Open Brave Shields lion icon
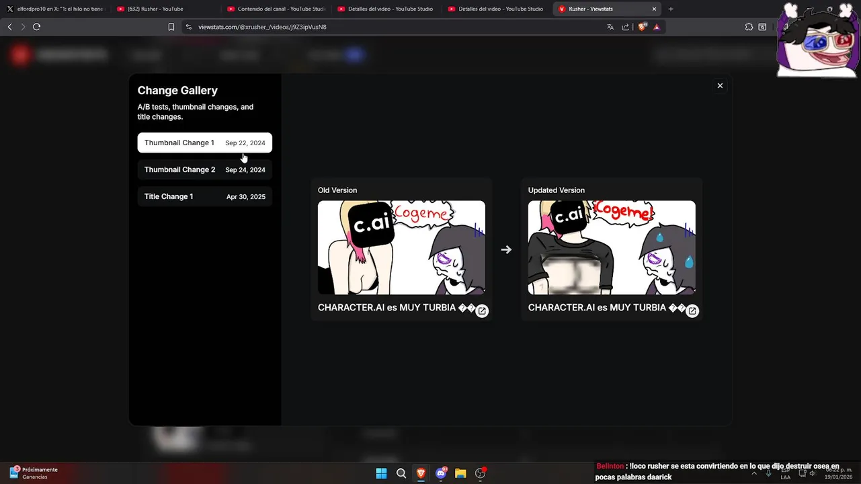 [642, 27]
